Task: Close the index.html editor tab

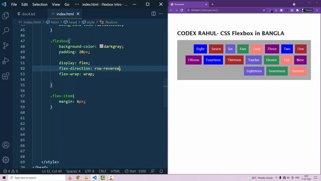Action: [78, 14]
